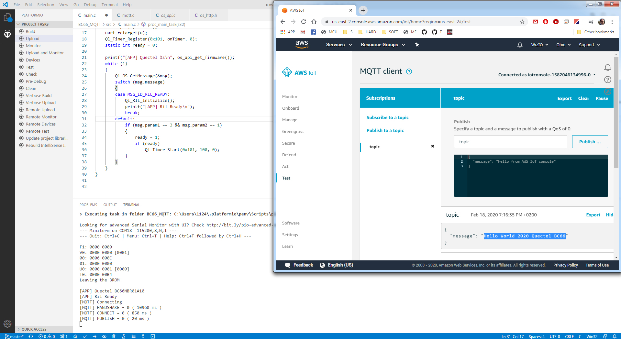Open the PlatformIO alien icon view
Image resolution: width=621 pixels, height=339 pixels.
(7, 34)
